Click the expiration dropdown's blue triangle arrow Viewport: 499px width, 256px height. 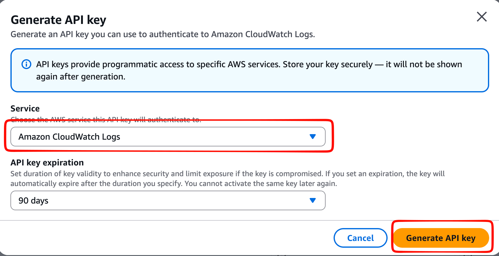pyautogui.click(x=312, y=200)
